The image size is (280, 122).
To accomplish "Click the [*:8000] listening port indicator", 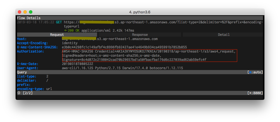I will (255, 93).
